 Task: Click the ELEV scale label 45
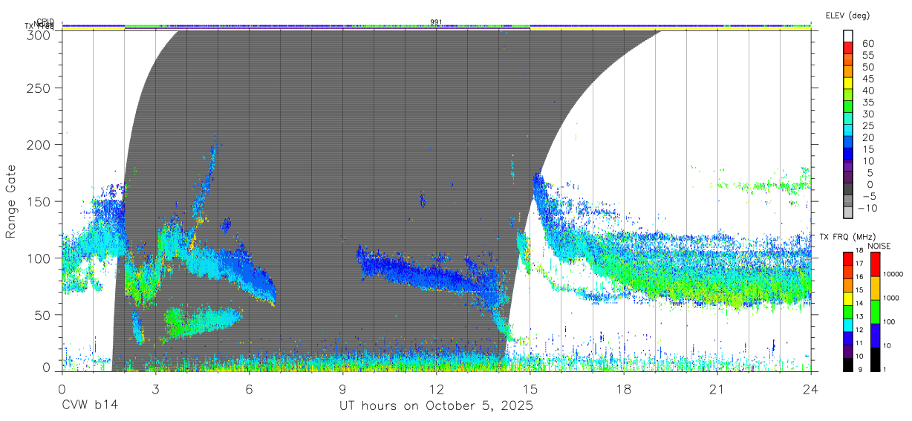pyautogui.click(x=868, y=79)
